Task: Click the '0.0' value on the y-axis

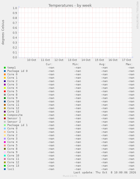Action: [x=15, y=57]
